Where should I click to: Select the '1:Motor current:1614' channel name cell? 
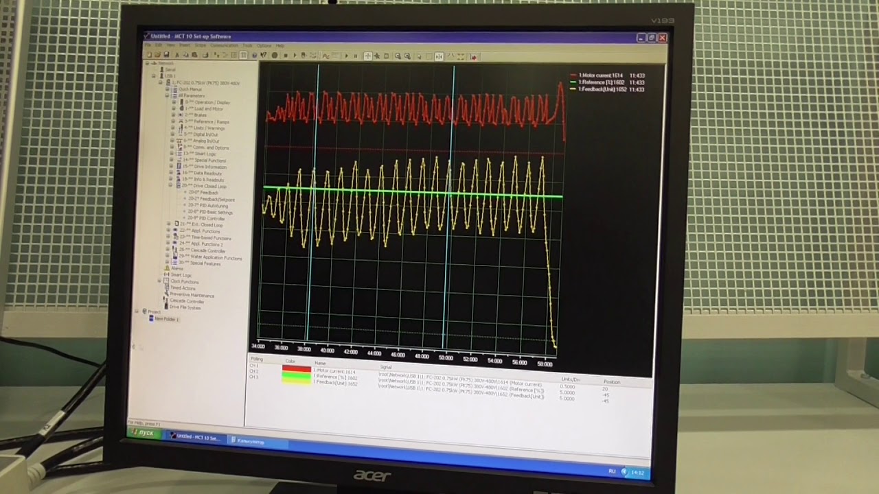coord(334,371)
